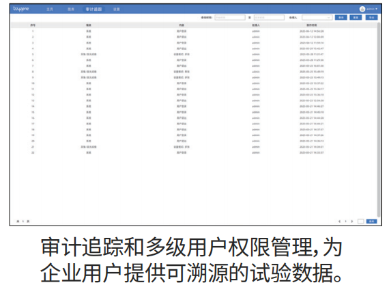Viewport: 389px width, 285px height.
Task: Click the content cell in row 5
Action: coord(182,54)
